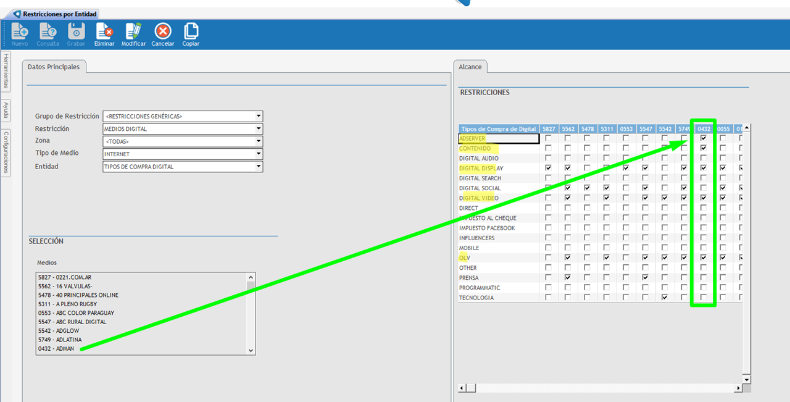Toggle ADSERVER checkbox in column 5827

coord(548,138)
